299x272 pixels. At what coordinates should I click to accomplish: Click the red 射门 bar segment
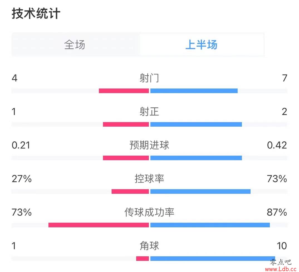pos(124,91)
